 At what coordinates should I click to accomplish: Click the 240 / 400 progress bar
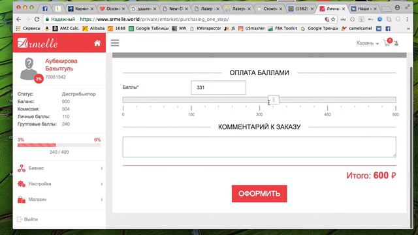pyautogui.click(x=59, y=145)
